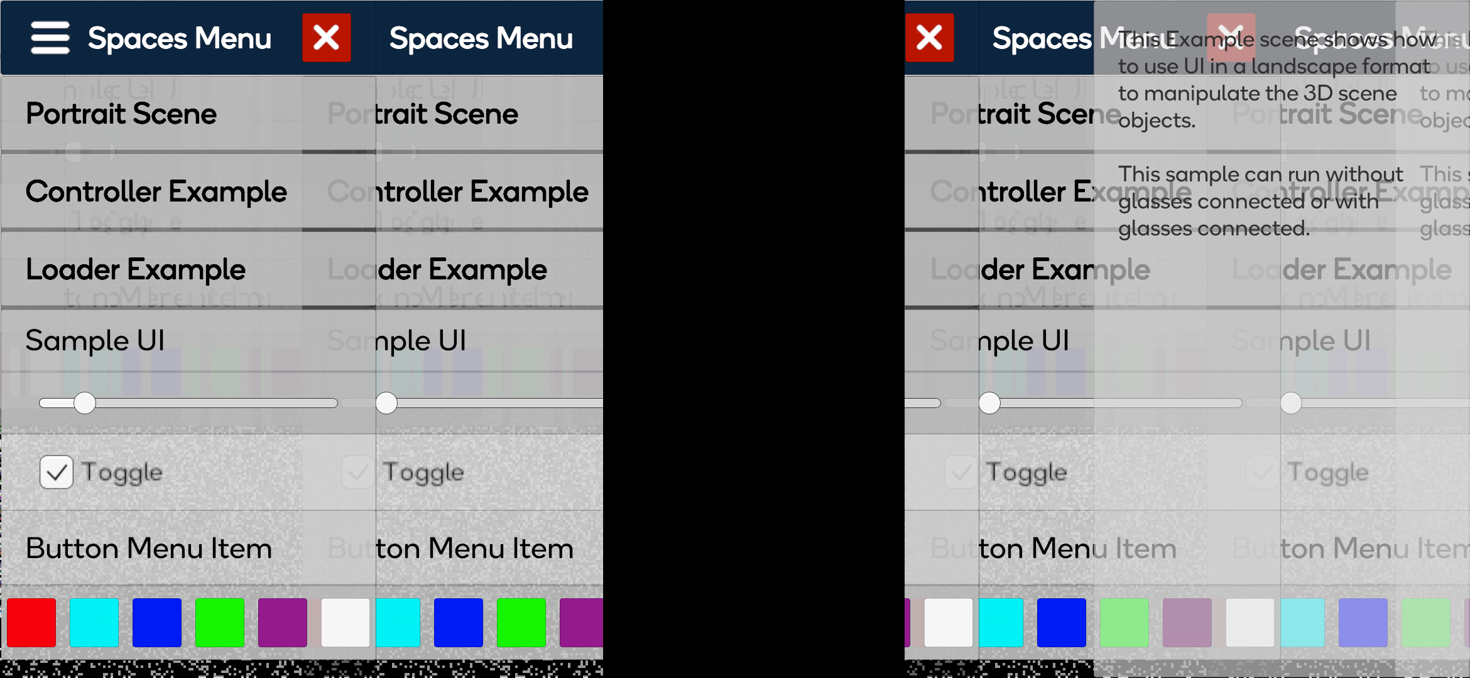Click the slider handle under Sample UI

pos(85,403)
